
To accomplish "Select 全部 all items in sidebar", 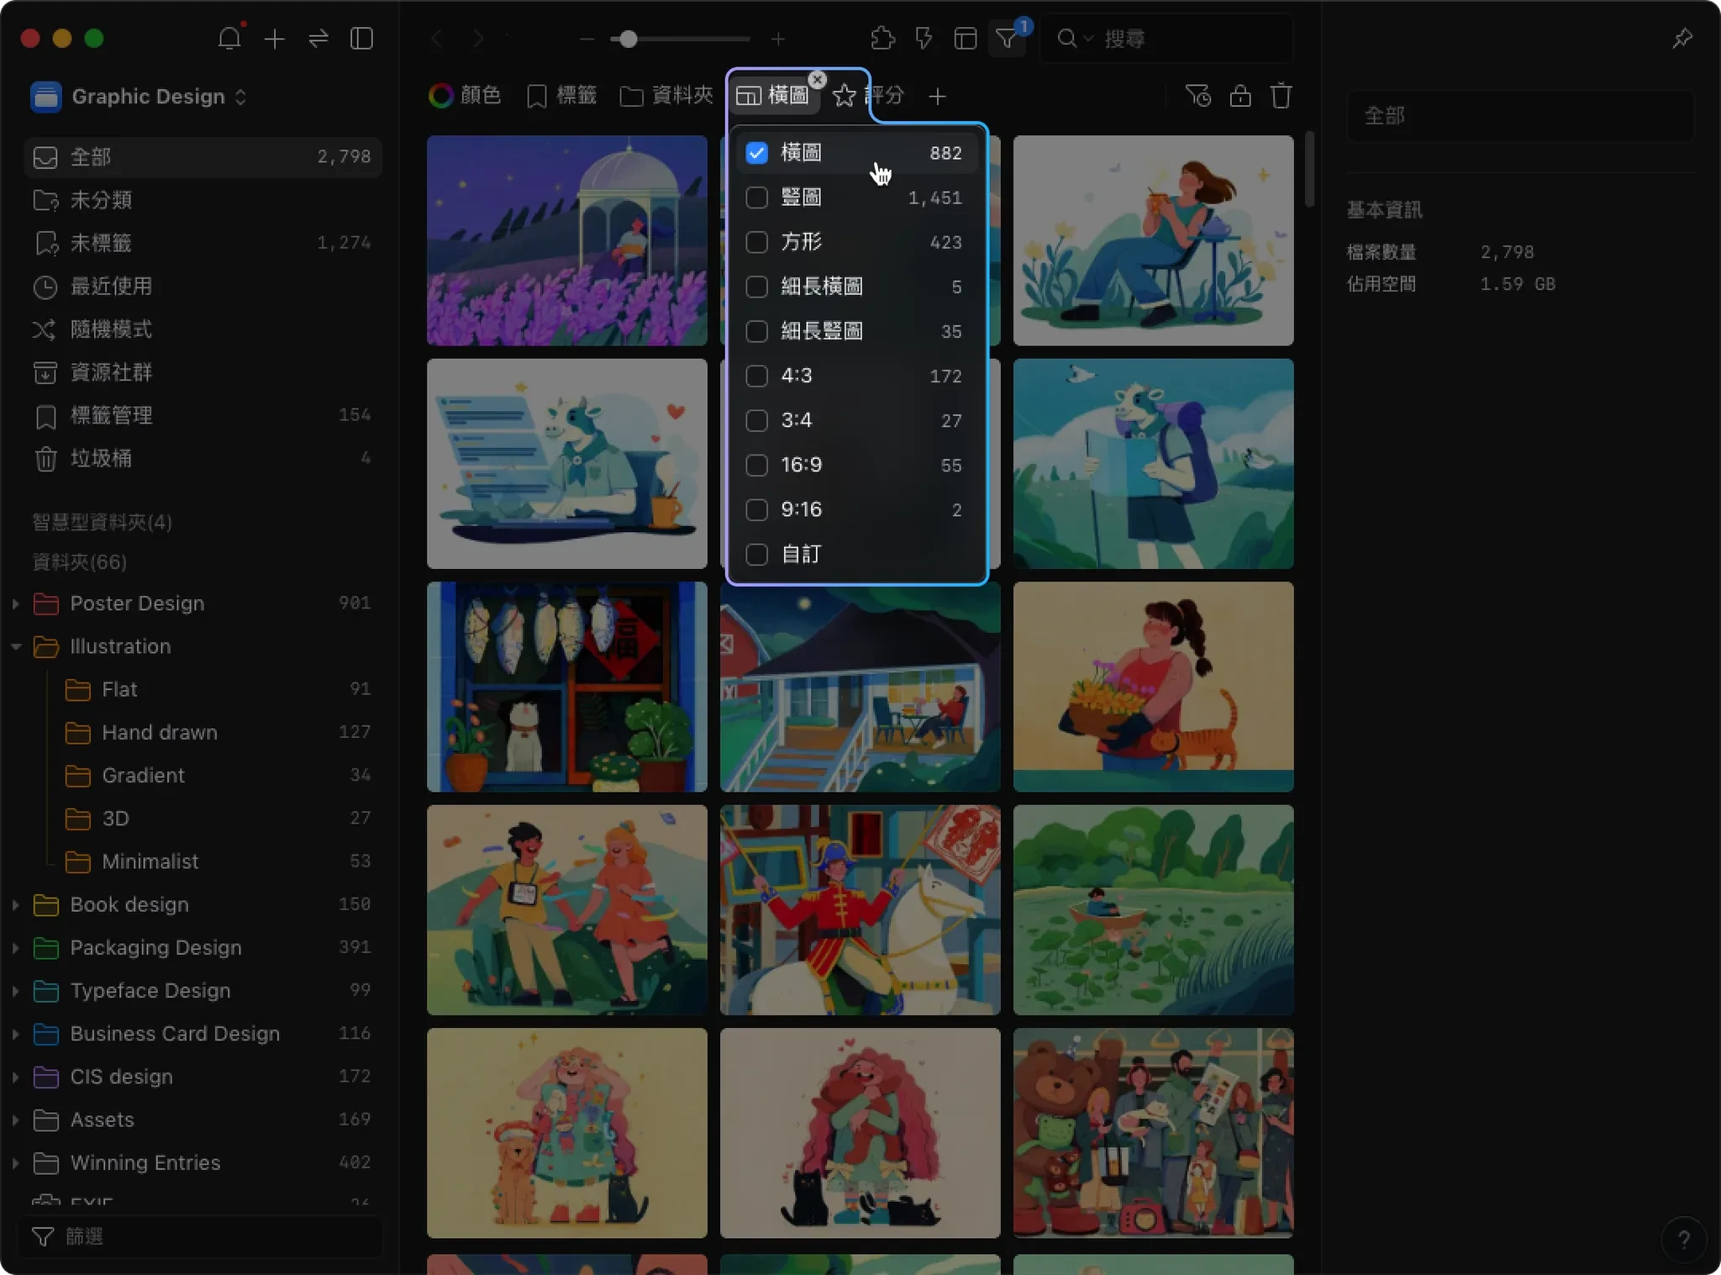I will tap(203, 157).
